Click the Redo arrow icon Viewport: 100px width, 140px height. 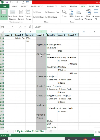(x=17, y=2)
